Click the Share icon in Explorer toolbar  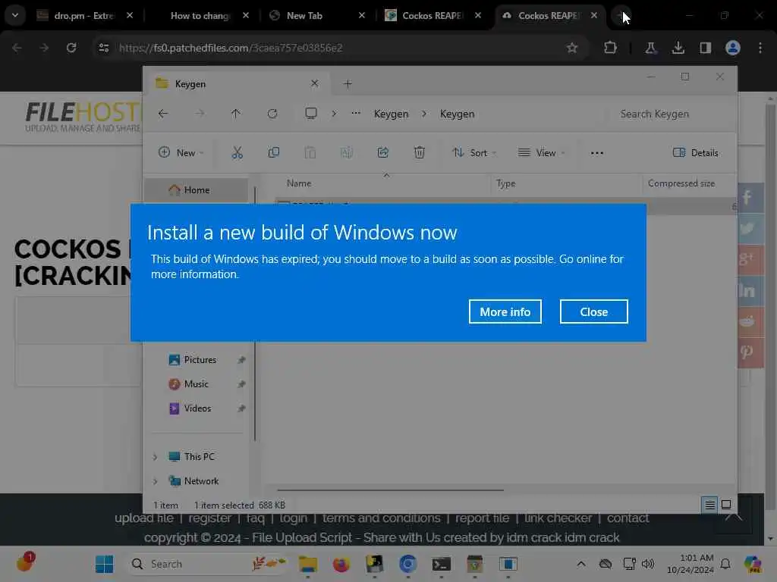click(x=383, y=152)
